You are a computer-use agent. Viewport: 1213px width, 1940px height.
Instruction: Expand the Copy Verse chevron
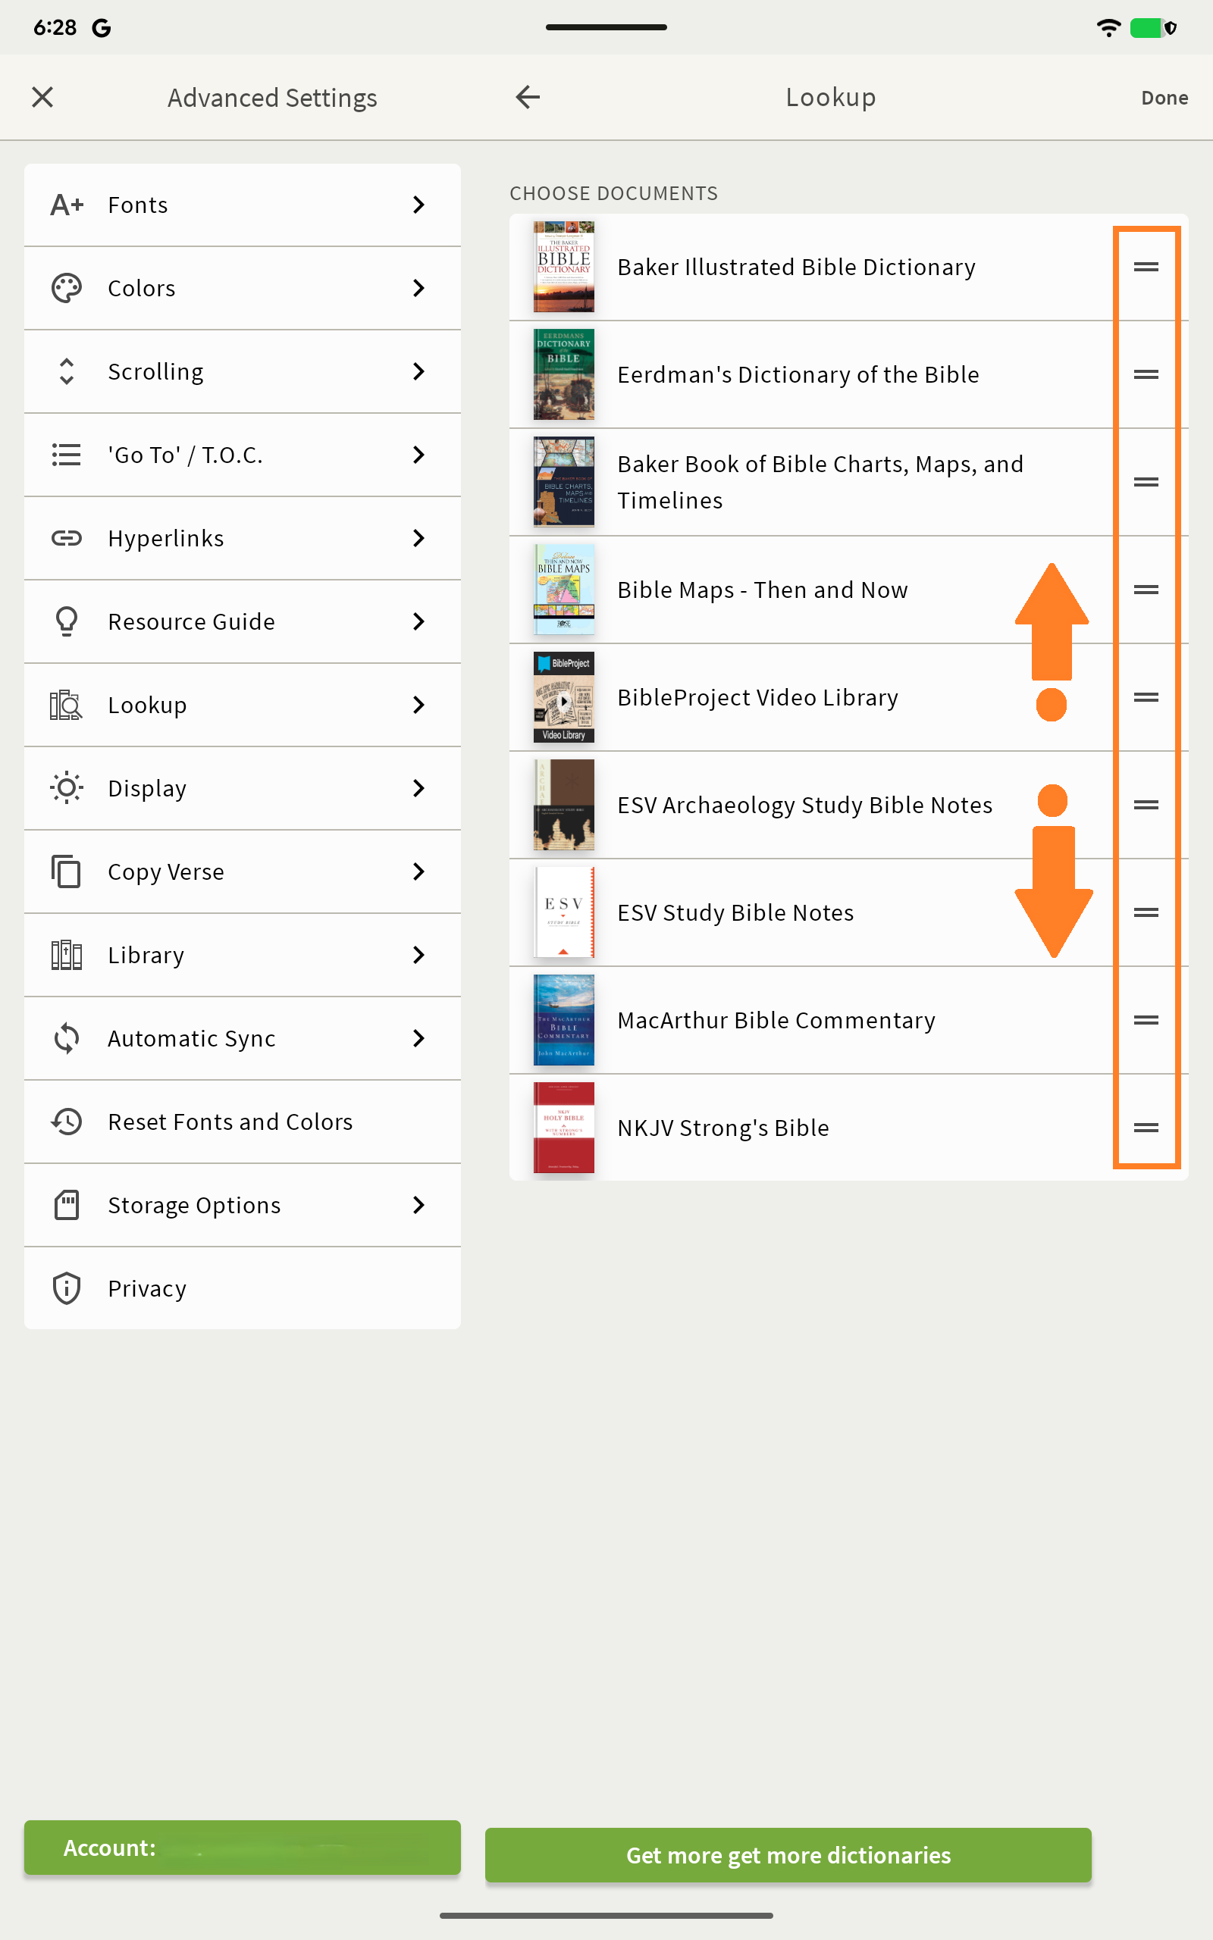[418, 872]
